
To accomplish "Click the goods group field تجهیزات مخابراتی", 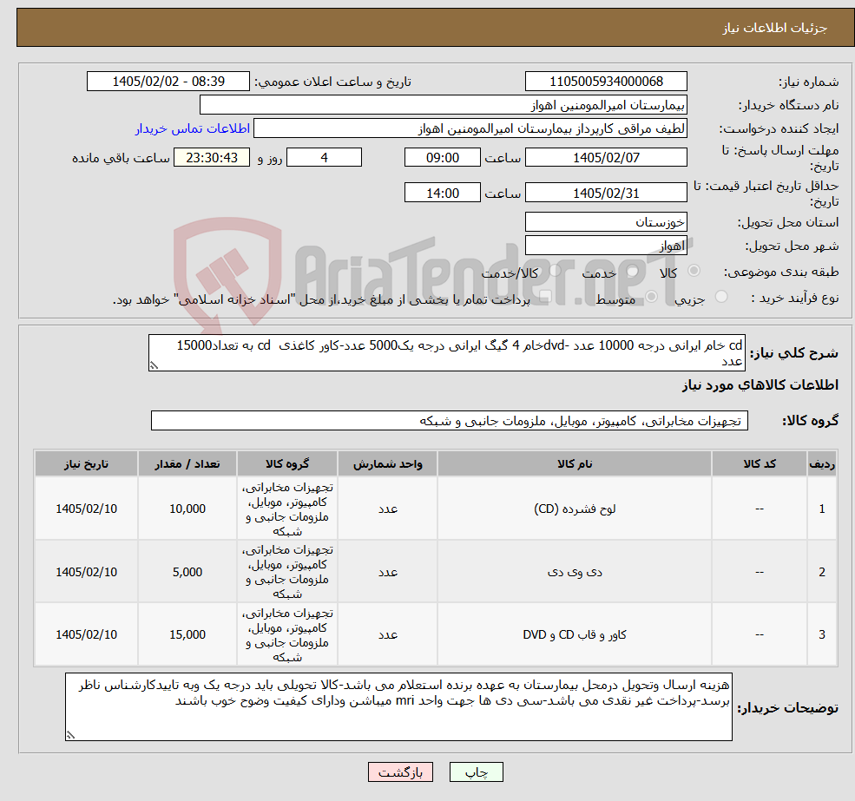I will [x=450, y=420].
